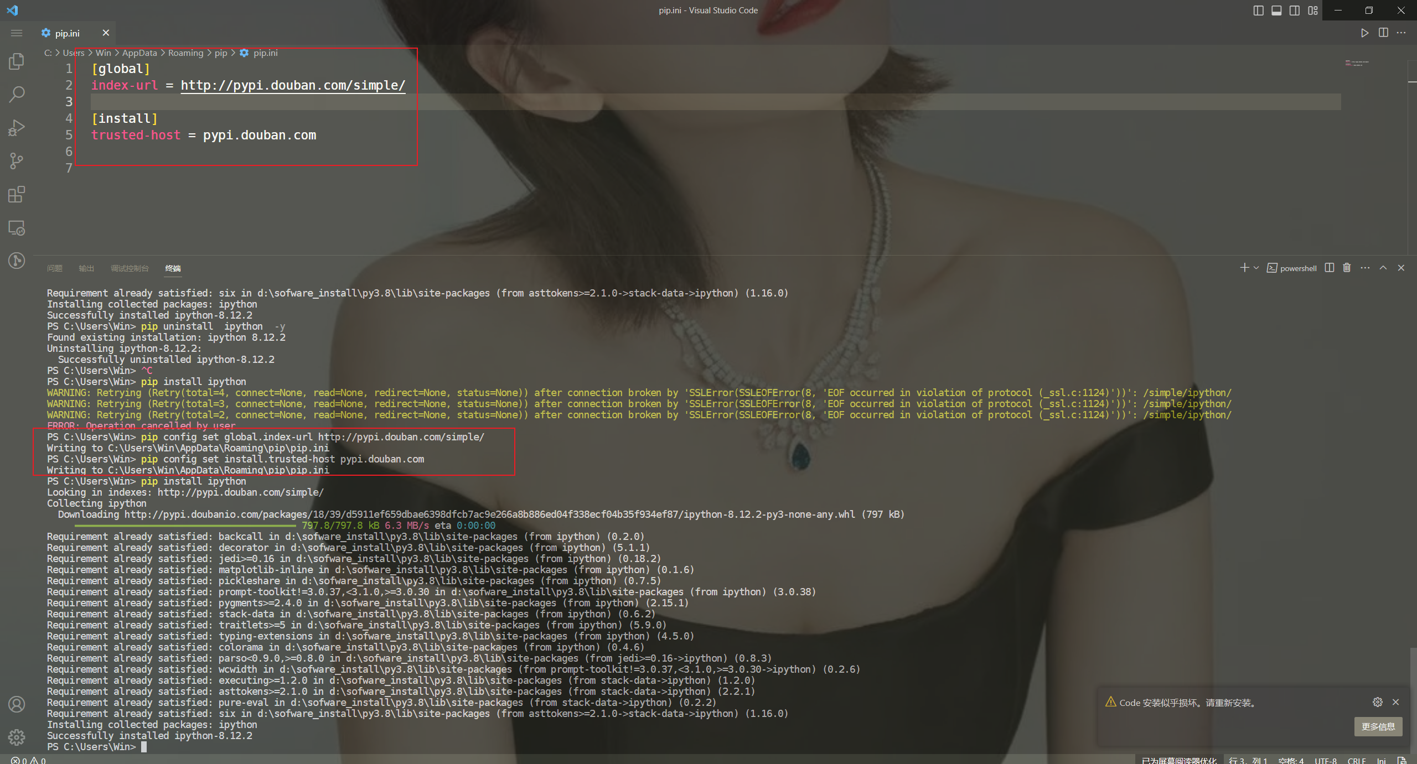Toggle the bottom panel layout button
Screen dimensions: 1417x764
pos(1276,11)
